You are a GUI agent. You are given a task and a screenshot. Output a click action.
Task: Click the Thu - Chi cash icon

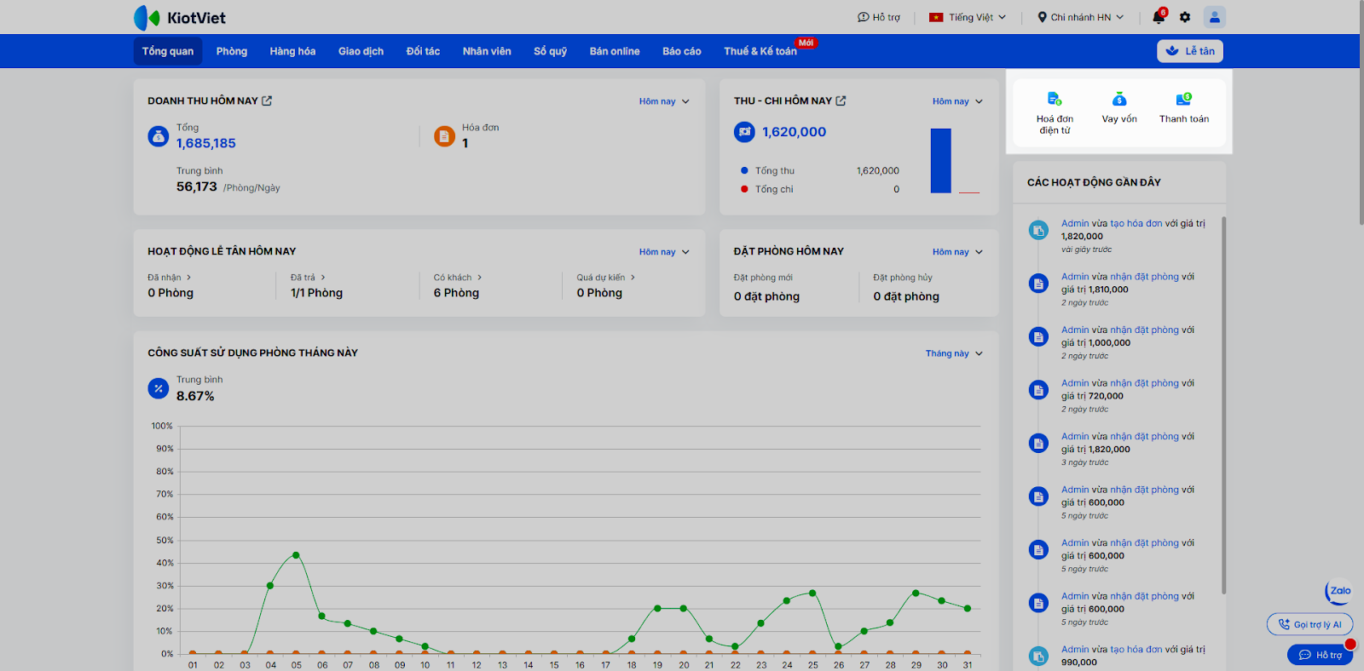(744, 132)
